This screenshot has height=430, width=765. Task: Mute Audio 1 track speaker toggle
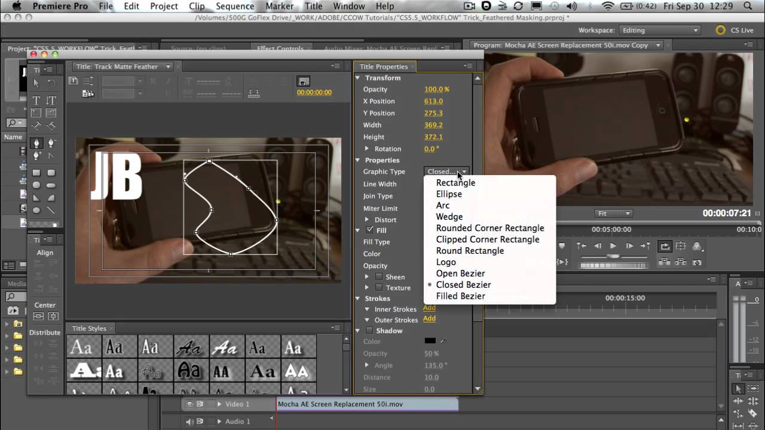[x=189, y=422]
